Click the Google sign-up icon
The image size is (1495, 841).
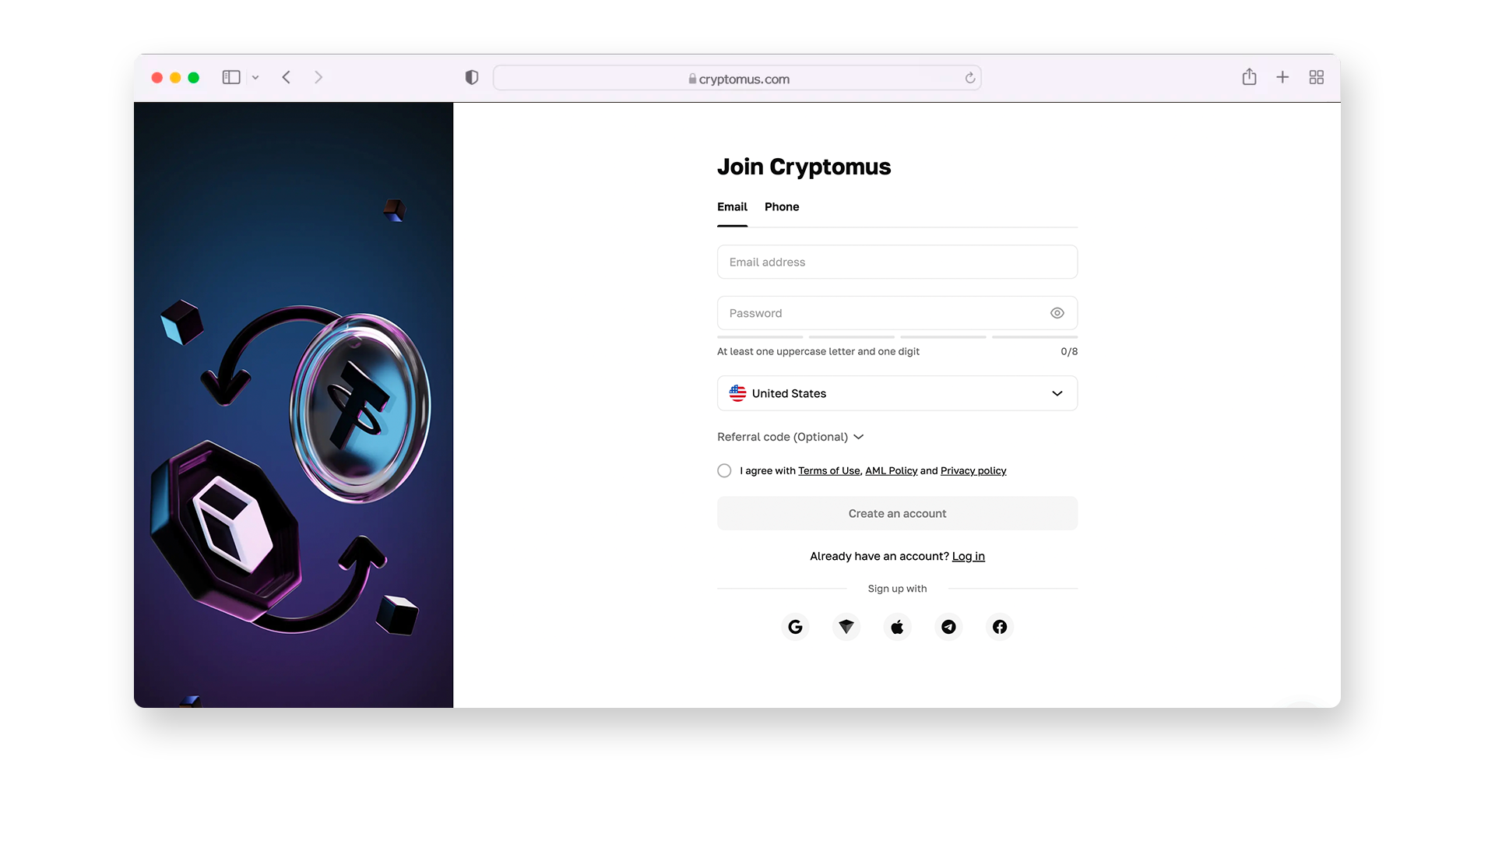click(x=795, y=626)
